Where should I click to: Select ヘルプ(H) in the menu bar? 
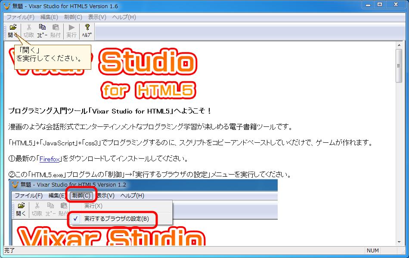(x=124, y=17)
